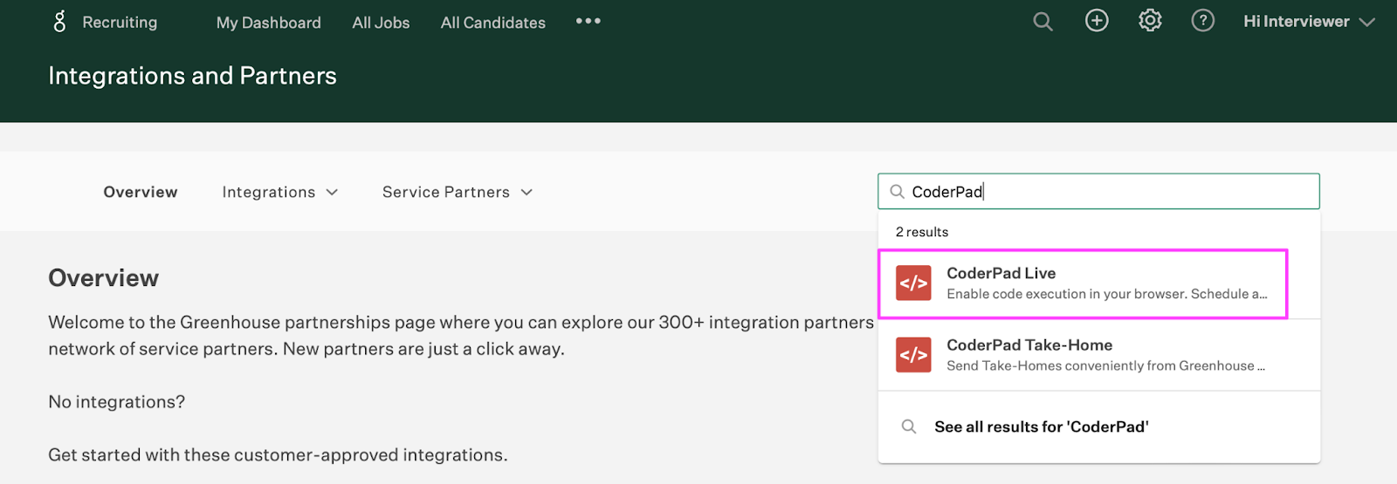Select the CoderPad Take-Home result
The image size is (1397, 484).
(x=1098, y=355)
